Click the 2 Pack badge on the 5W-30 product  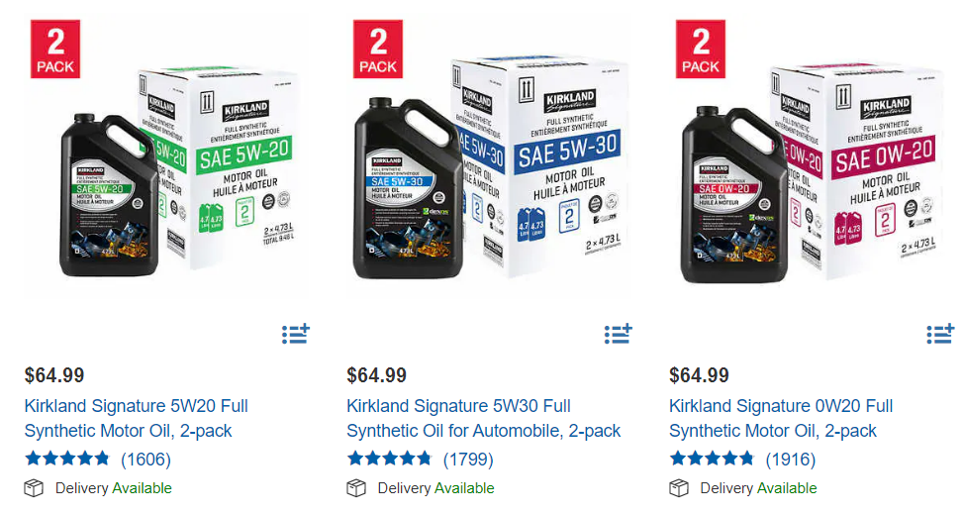pos(378,50)
